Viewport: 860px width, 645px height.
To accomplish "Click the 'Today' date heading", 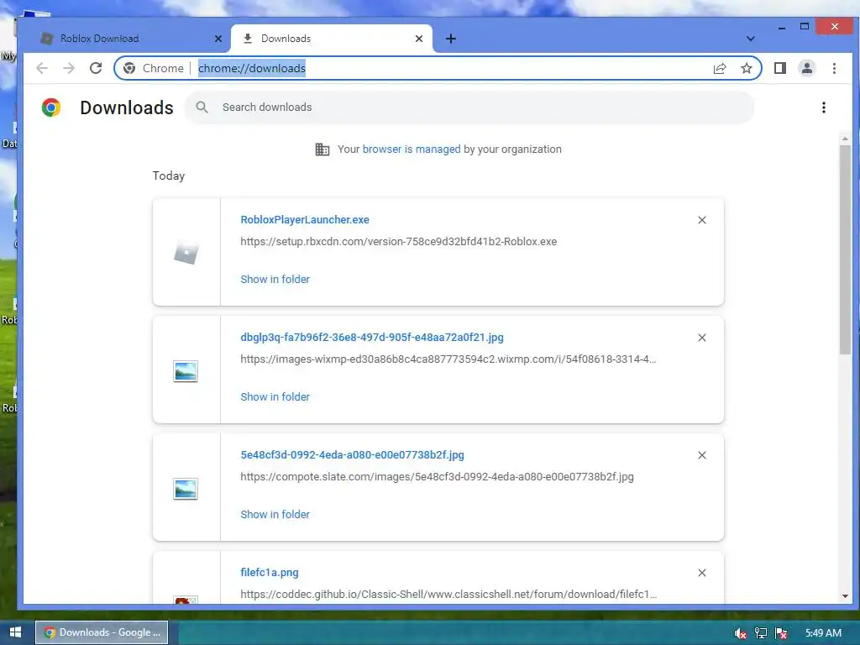I will [x=168, y=176].
